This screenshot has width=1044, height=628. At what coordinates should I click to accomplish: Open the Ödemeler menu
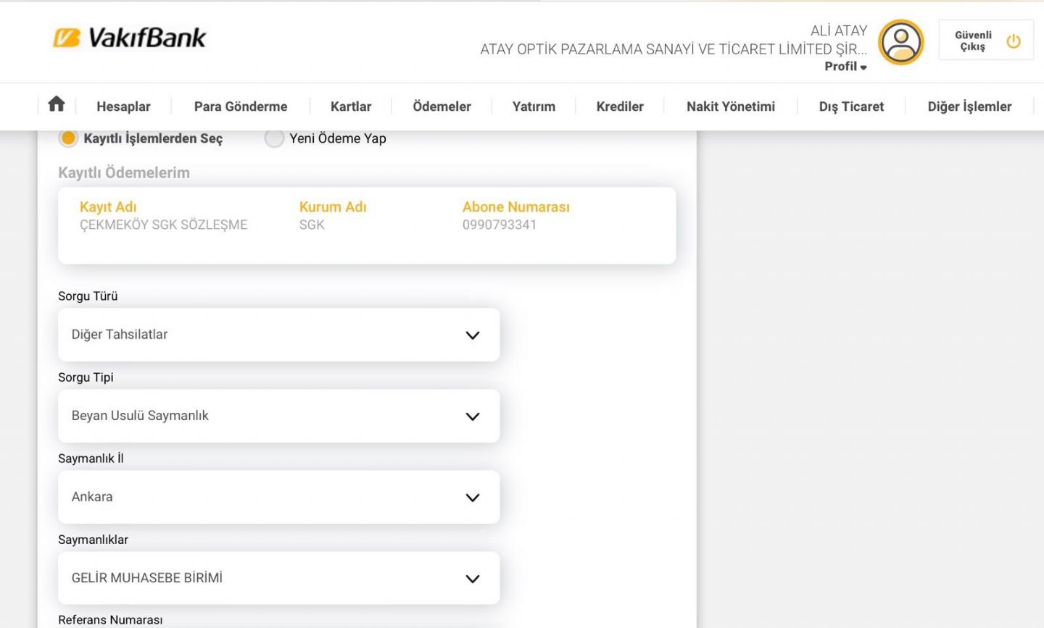point(442,106)
